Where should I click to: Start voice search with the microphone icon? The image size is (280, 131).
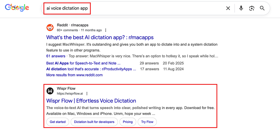click(x=241, y=8)
